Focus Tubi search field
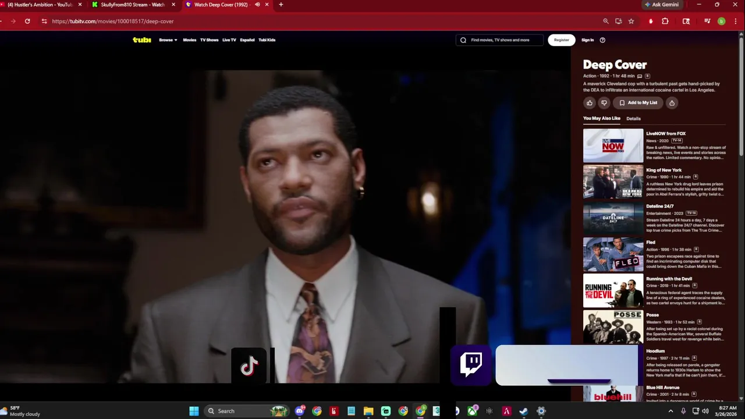This screenshot has width=745, height=419. (x=499, y=40)
